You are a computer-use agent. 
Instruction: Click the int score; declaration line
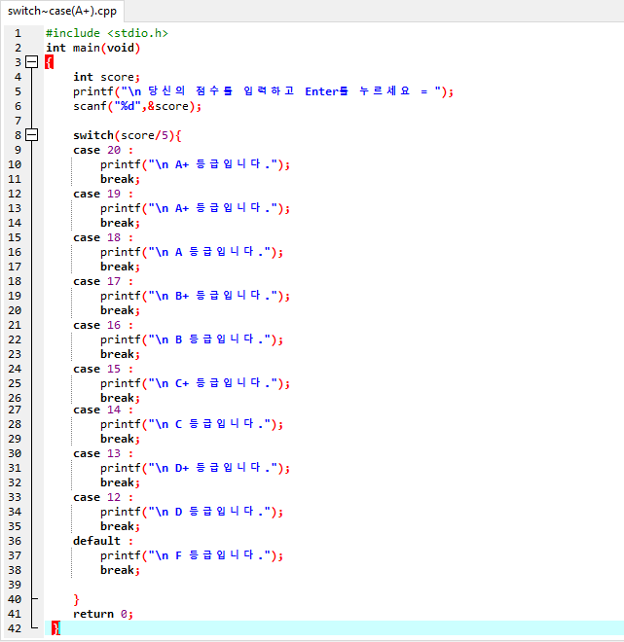click(x=106, y=77)
